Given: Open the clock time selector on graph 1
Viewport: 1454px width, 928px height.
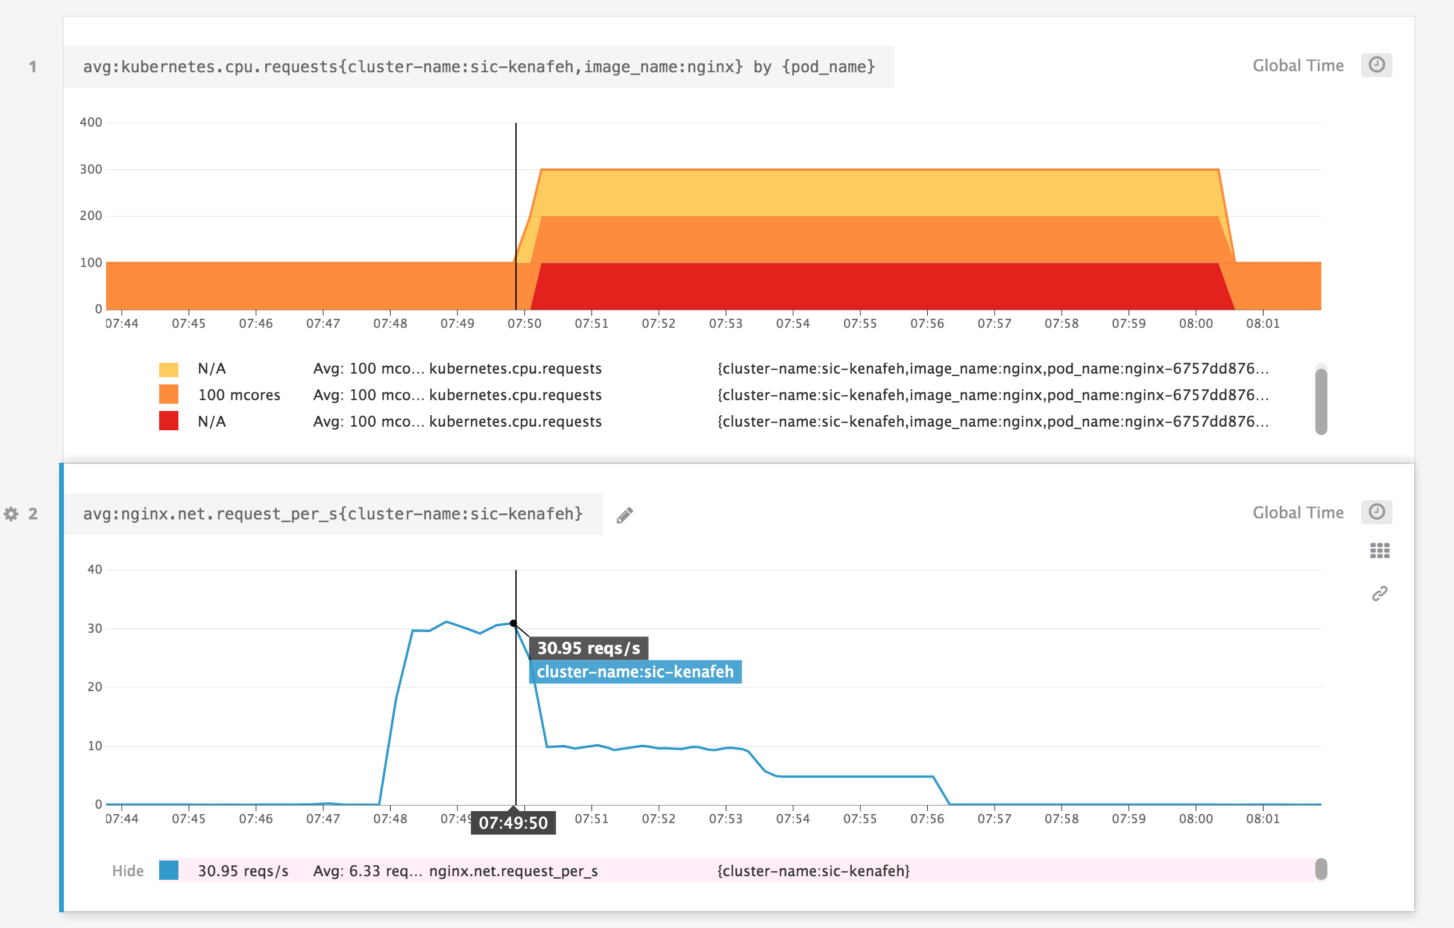Looking at the screenshot, I should (1377, 64).
